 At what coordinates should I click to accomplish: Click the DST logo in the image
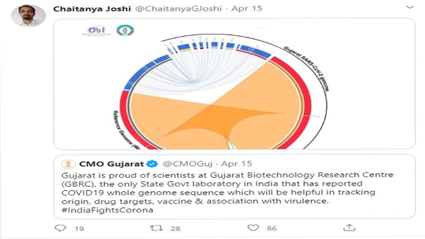(x=94, y=30)
